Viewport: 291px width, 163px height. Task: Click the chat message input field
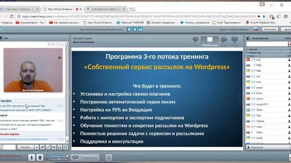pos(9,147)
